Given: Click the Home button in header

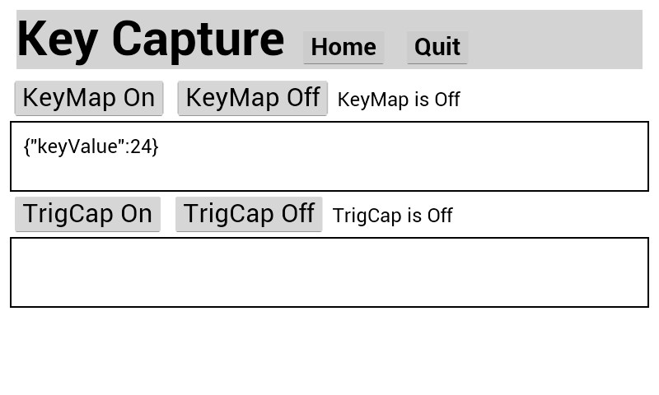Looking at the screenshot, I should click(344, 48).
